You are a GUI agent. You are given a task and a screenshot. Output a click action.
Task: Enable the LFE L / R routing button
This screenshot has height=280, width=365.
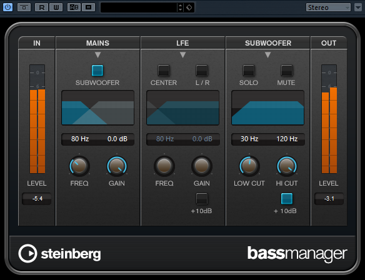[x=202, y=71]
